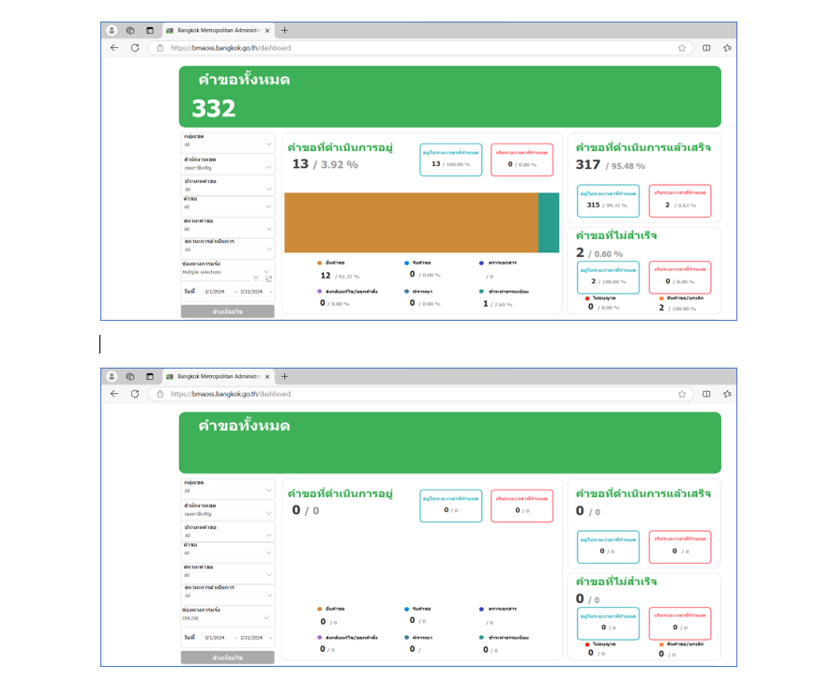
Task: Expand the ONLINE channel dropdown
Action: pyautogui.click(x=268, y=616)
